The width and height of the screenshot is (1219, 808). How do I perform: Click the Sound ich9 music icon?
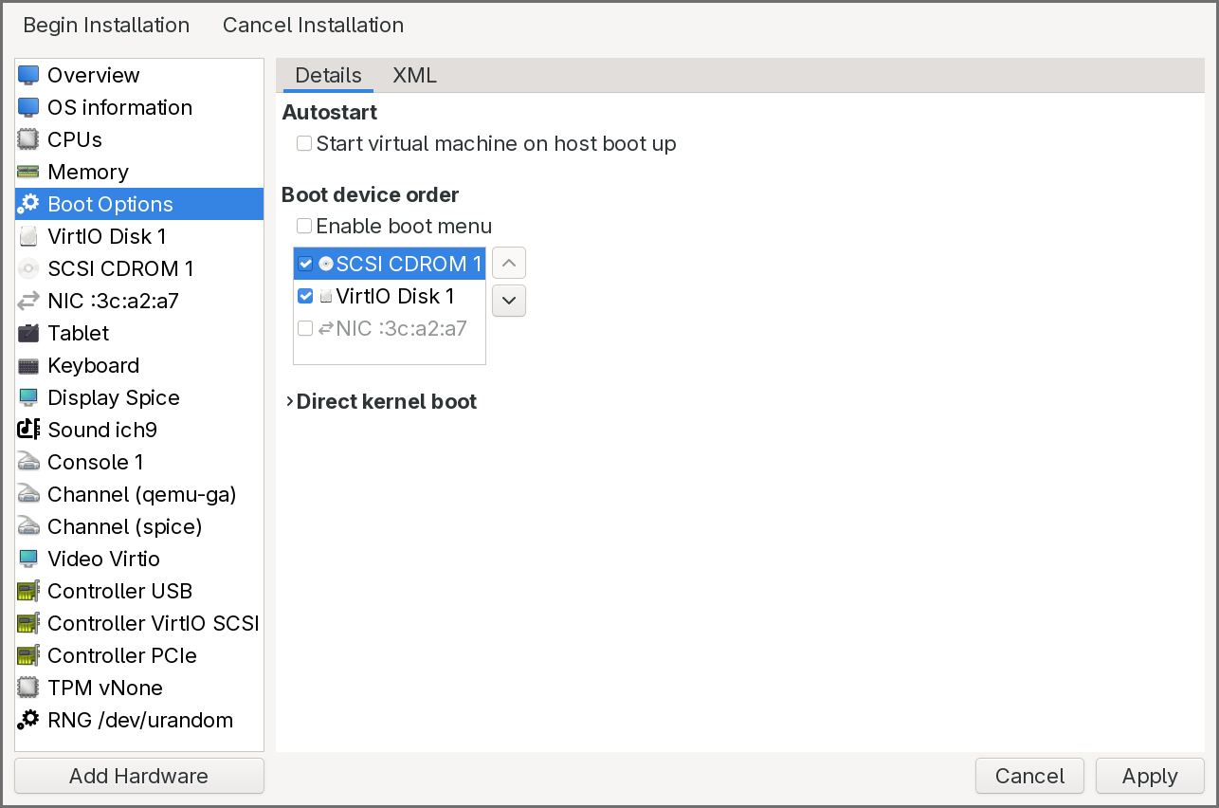(x=28, y=430)
